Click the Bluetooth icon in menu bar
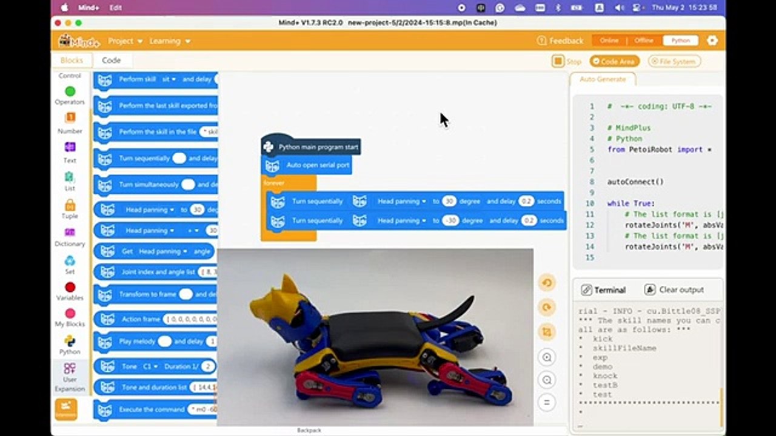The height and width of the screenshot is (436, 776). click(x=558, y=8)
